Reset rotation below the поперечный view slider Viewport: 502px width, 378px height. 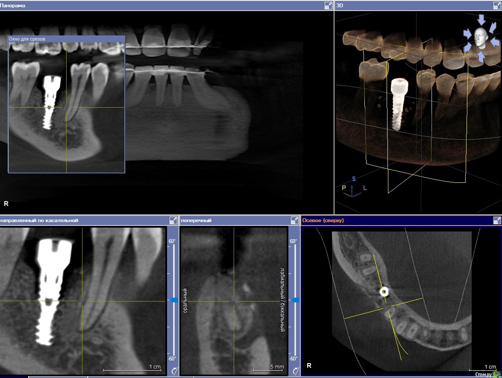click(294, 371)
